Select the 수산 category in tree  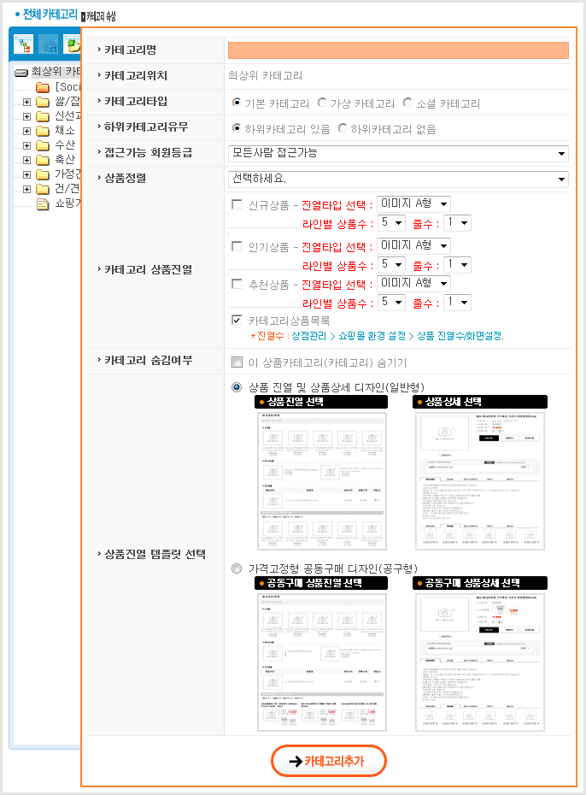tap(65, 145)
